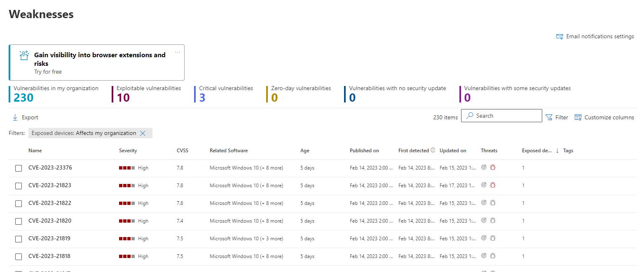This screenshot has width=637, height=272.
Task: Click red bug icon for CVE-2023-21823
Action: [x=492, y=185]
